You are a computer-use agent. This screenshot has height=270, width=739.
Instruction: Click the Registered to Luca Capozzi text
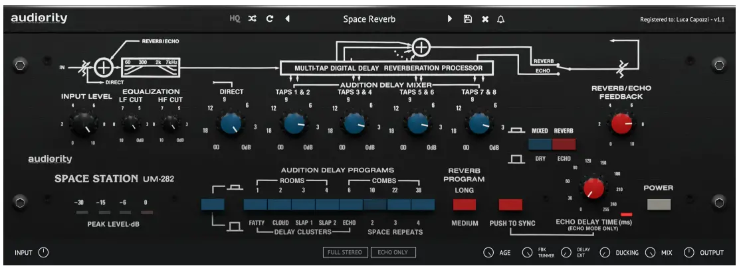pos(682,20)
